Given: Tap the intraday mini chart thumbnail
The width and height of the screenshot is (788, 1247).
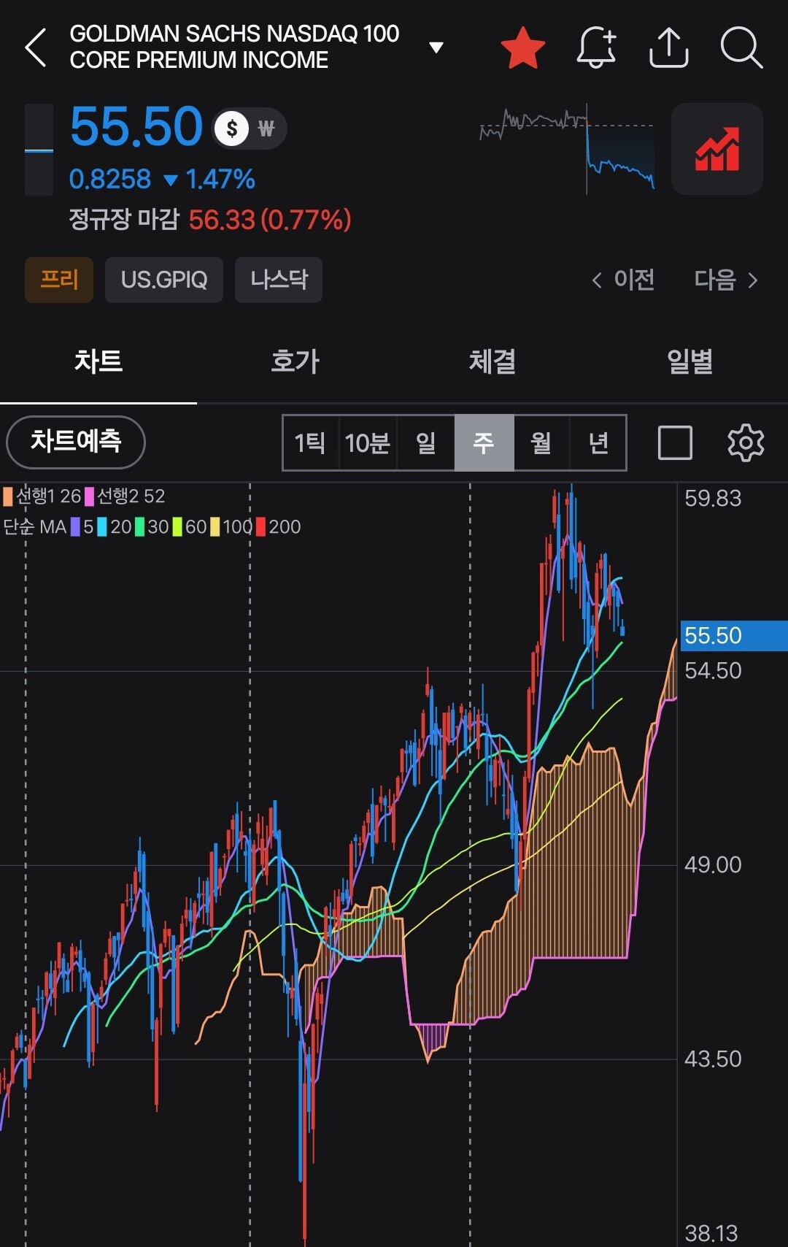Looking at the screenshot, I should click(567, 148).
